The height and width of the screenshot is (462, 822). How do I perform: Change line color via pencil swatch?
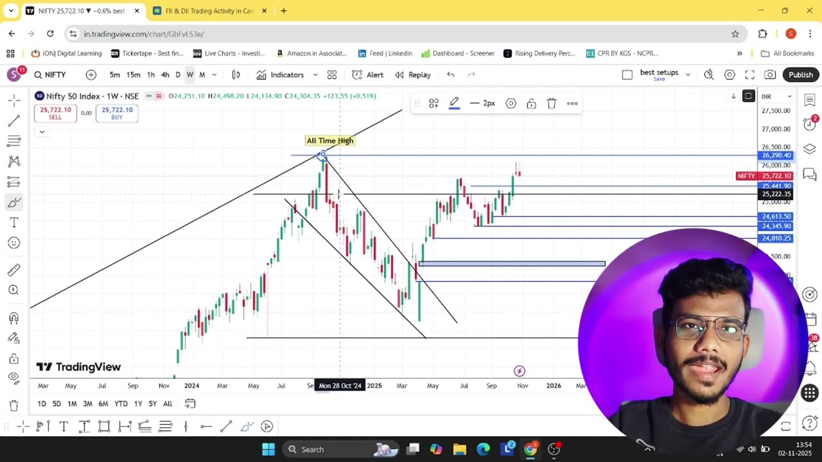[454, 103]
